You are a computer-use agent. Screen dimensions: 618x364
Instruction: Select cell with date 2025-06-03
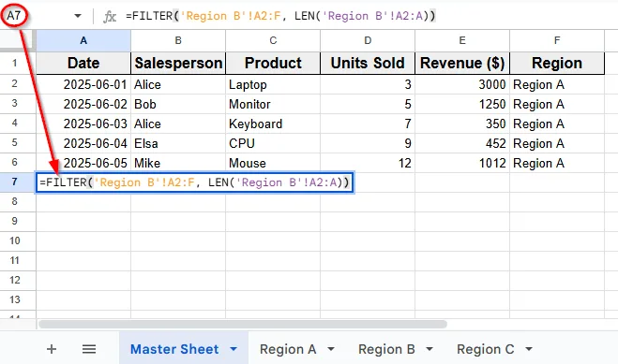click(x=83, y=124)
